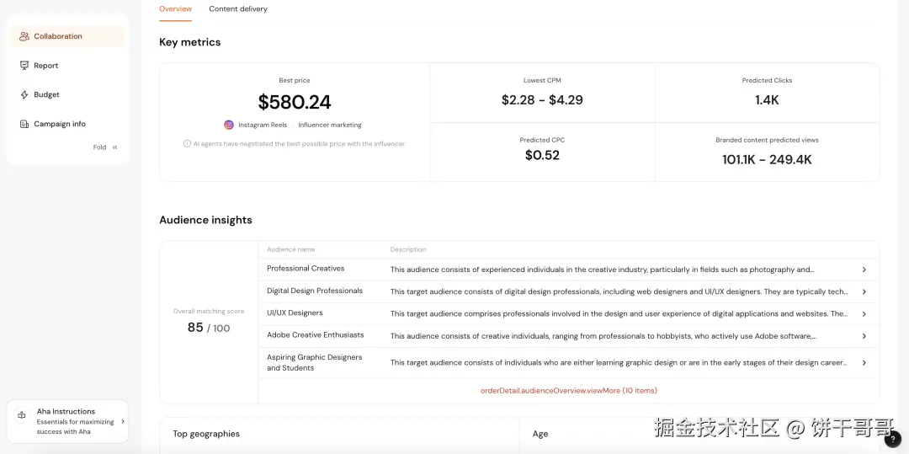
Task: Click the Budget lightning icon
Action: click(24, 95)
